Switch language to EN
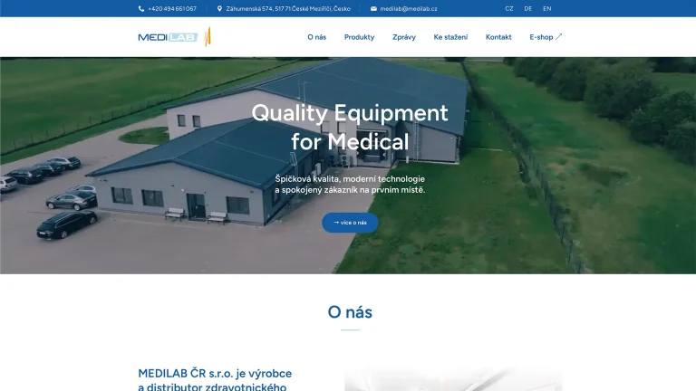Image resolution: width=696 pixels, height=391 pixels. click(546, 9)
